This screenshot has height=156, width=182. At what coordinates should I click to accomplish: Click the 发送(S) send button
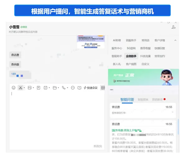98,146
